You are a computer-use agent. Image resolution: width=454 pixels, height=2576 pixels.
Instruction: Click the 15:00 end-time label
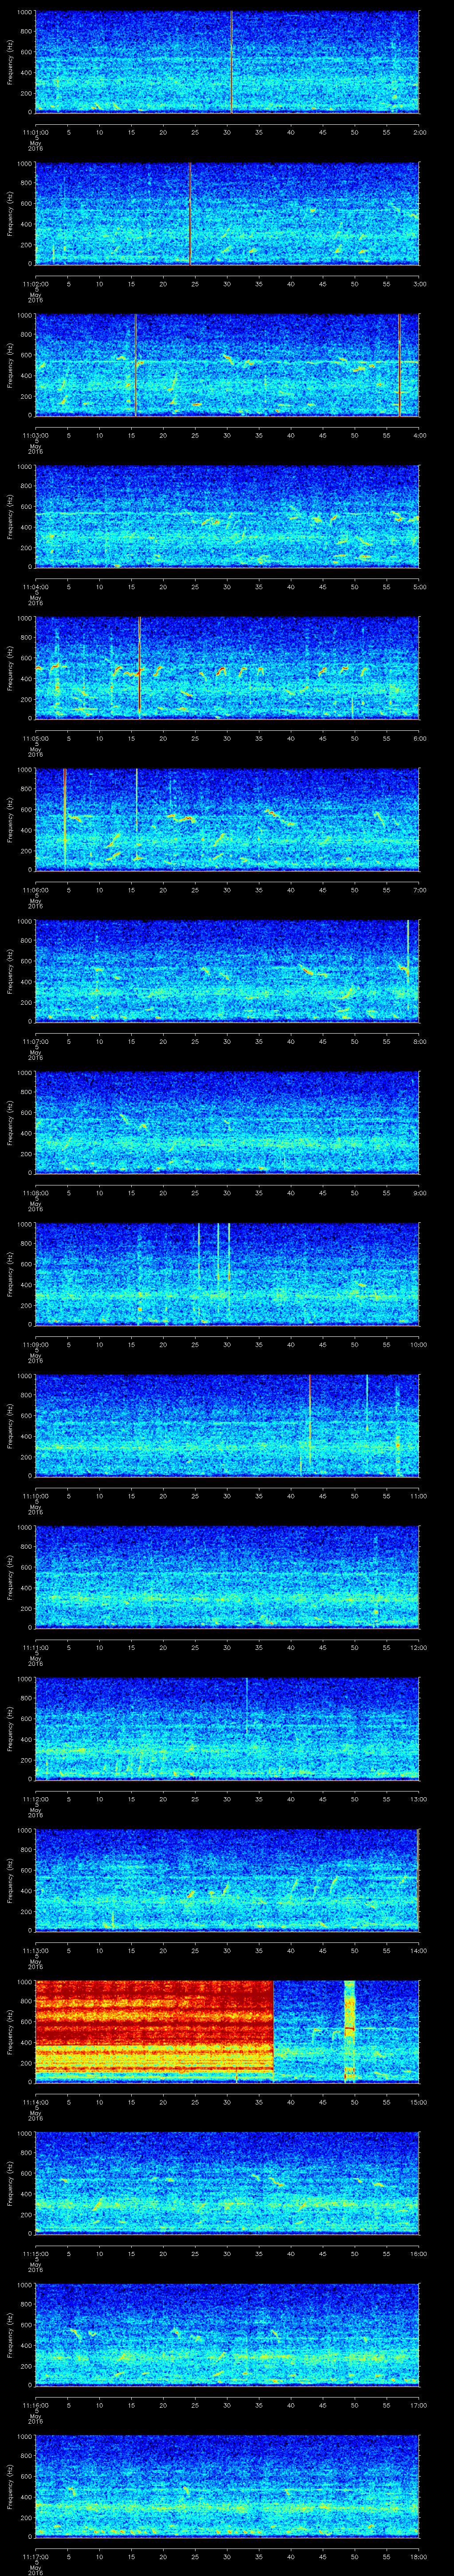[x=418, y=2101]
